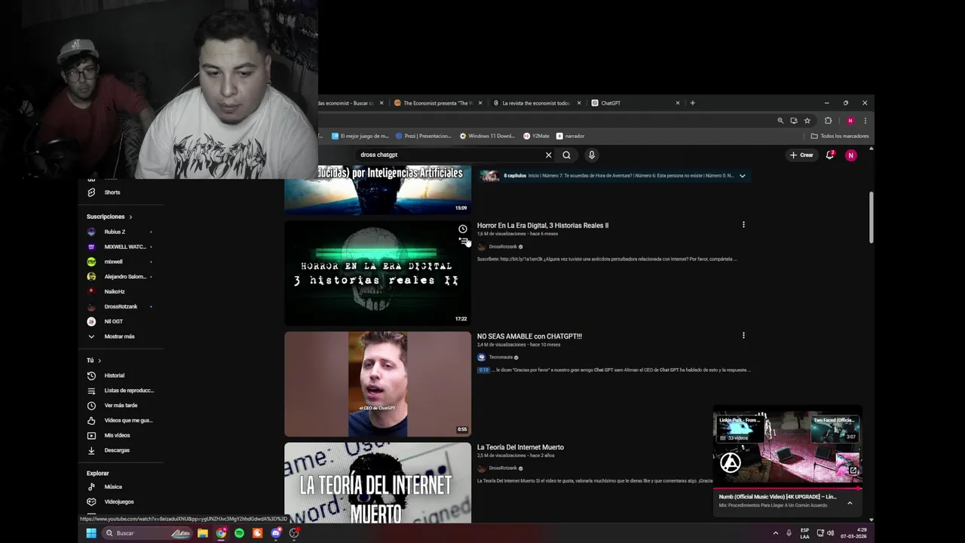Open YouTube account avatar menu

(x=850, y=155)
